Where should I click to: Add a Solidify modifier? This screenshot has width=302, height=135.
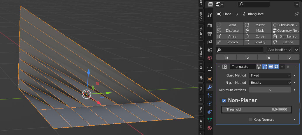pyautogui.click(x=257, y=42)
